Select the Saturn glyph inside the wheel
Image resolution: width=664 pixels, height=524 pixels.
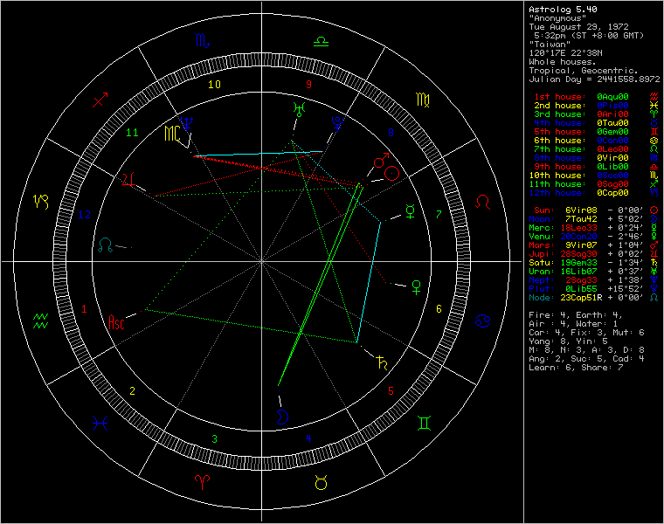380,358
